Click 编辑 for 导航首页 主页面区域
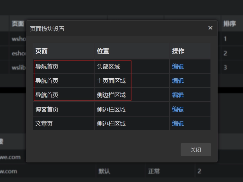The width and height of the screenshot is (243, 182). tap(178, 81)
